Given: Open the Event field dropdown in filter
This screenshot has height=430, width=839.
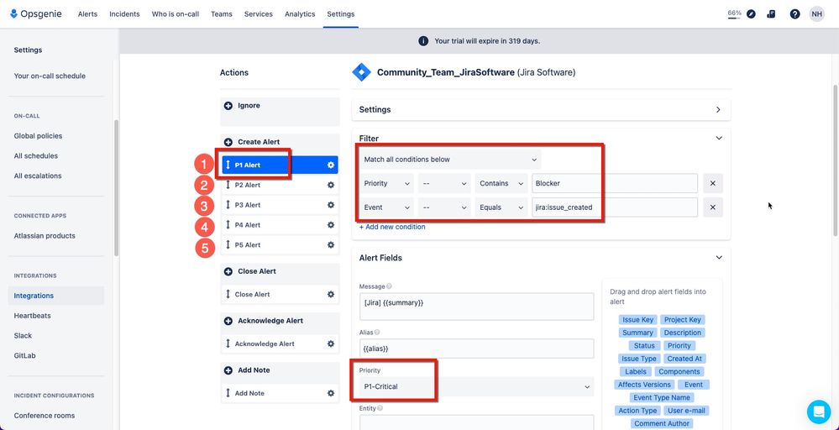Looking at the screenshot, I should [386, 207].
